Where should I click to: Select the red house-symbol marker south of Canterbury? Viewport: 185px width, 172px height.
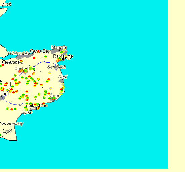point(29,77)
